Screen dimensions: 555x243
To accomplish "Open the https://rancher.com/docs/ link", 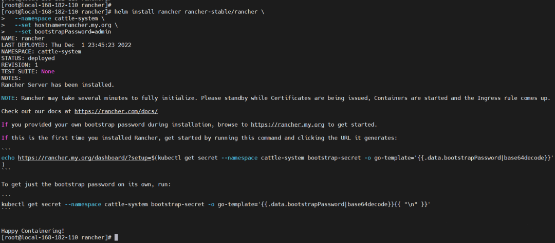I will click(x=116, y=111).
